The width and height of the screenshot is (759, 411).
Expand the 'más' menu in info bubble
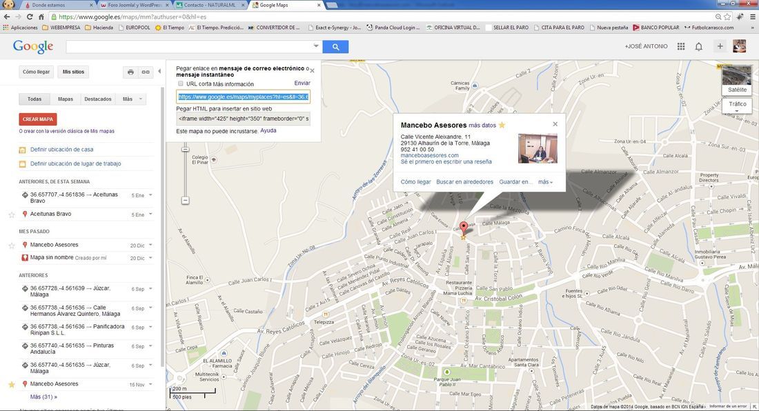pyautogui.click(x=545, y=182)
